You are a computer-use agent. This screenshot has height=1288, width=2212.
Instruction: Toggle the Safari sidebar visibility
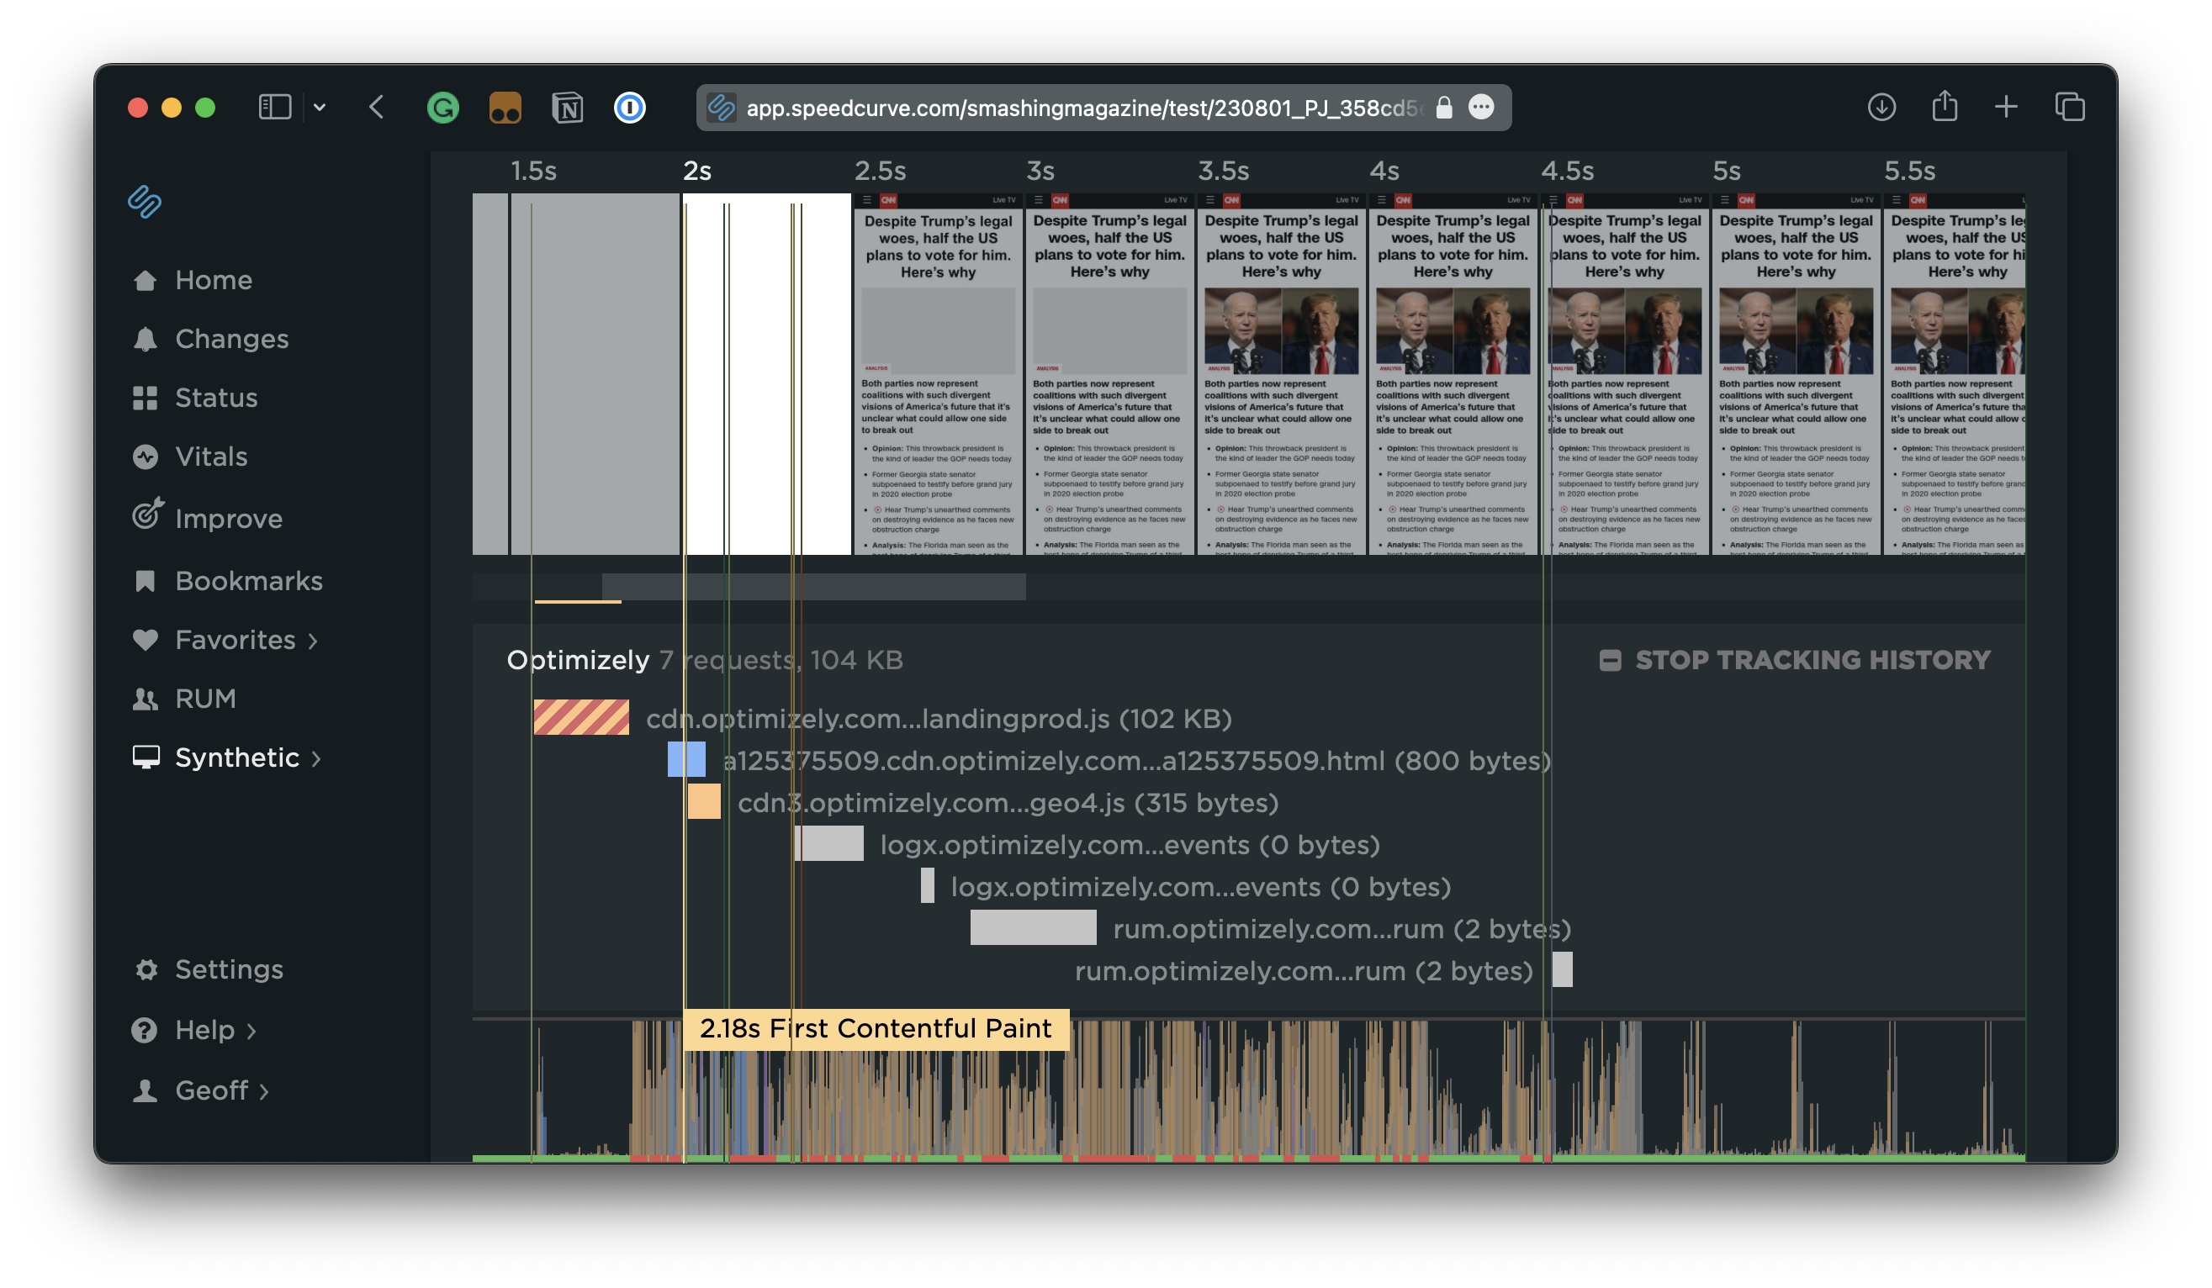point(275,106)
